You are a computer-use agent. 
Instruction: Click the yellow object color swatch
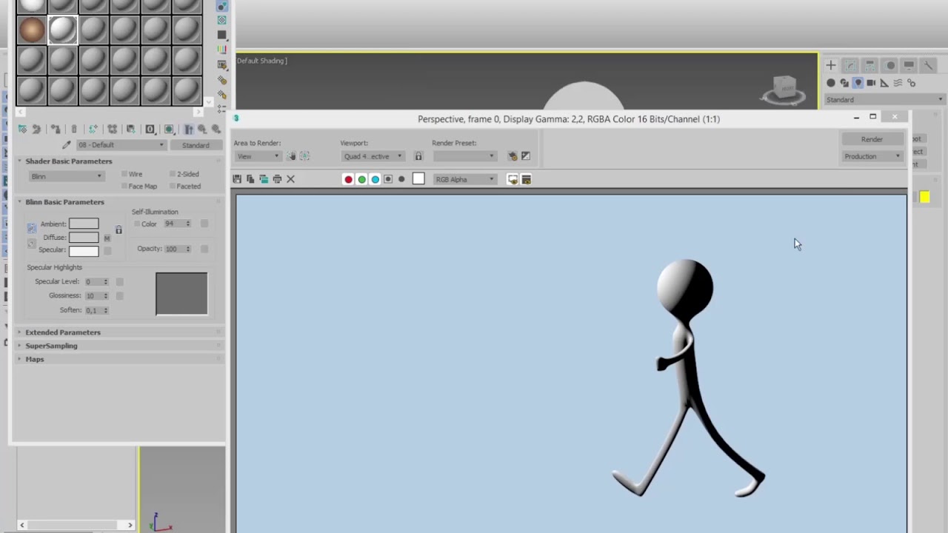[924, 197]
